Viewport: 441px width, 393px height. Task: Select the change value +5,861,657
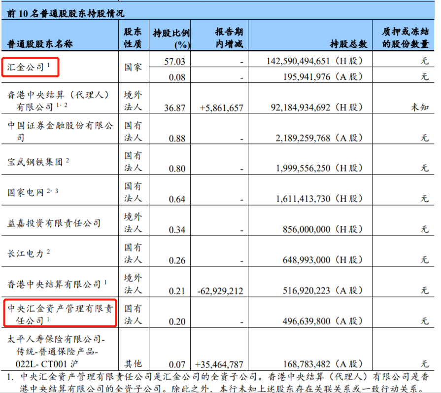point(221,107)
